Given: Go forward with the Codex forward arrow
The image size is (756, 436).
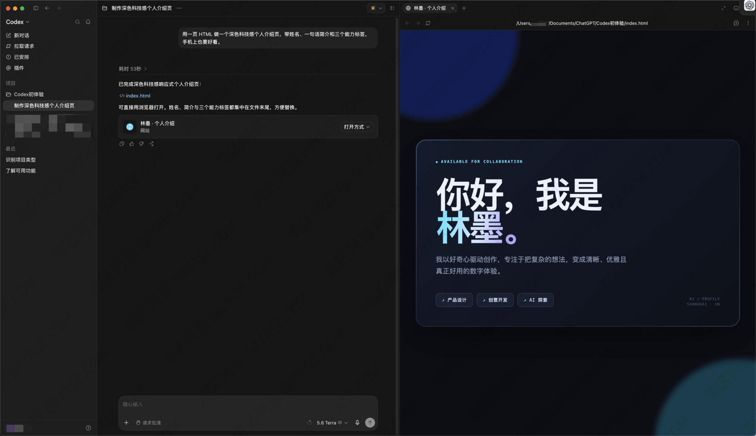Looking at the screenshot, I should click(59, 8).
